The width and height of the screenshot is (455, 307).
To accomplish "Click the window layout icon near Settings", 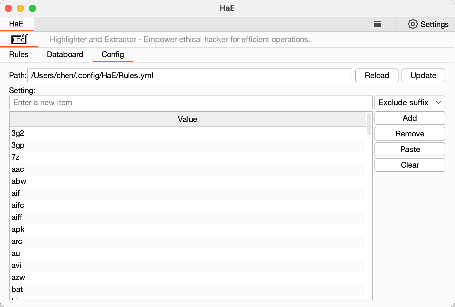I will pos(377,24).
